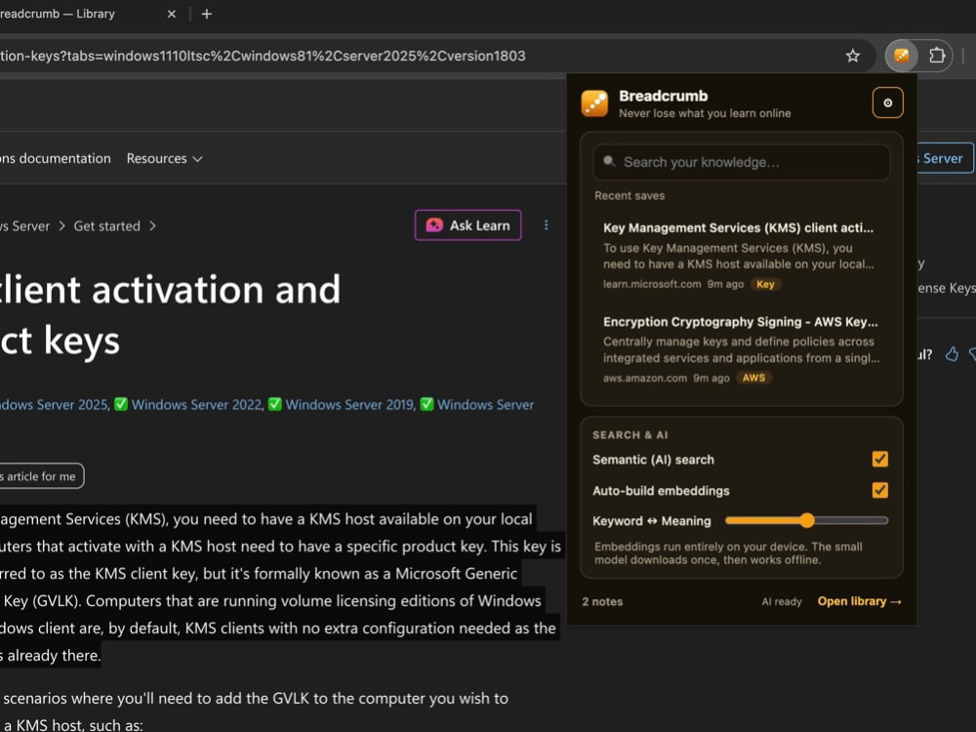Open the documentation menu item
Screen dimensions: 976x732
[56, 159]
